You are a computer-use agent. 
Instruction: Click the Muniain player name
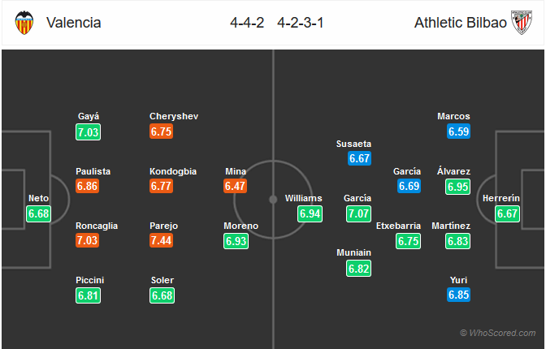[x=353, y=252]
